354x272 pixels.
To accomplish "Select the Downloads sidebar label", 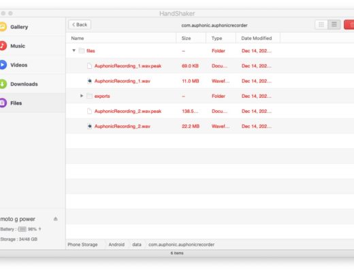I will (x=24, y=84).
